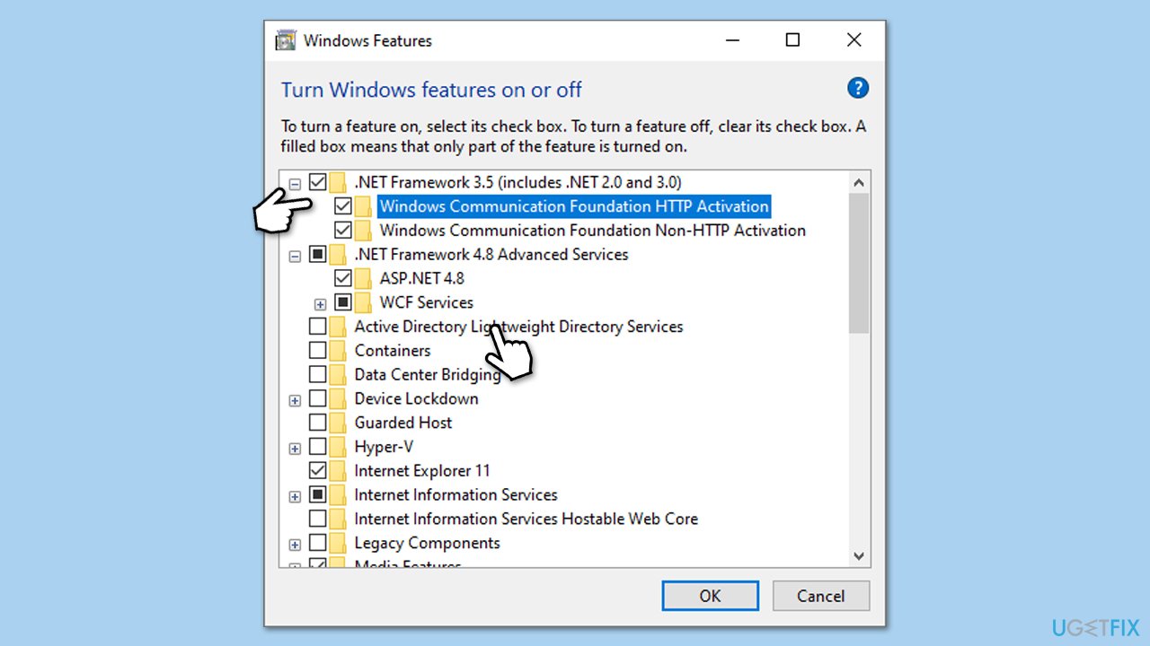Screen dimensions: 1150x646
Task: Click the folder icon beside Internet Information Services
Action: pos(338,494)
